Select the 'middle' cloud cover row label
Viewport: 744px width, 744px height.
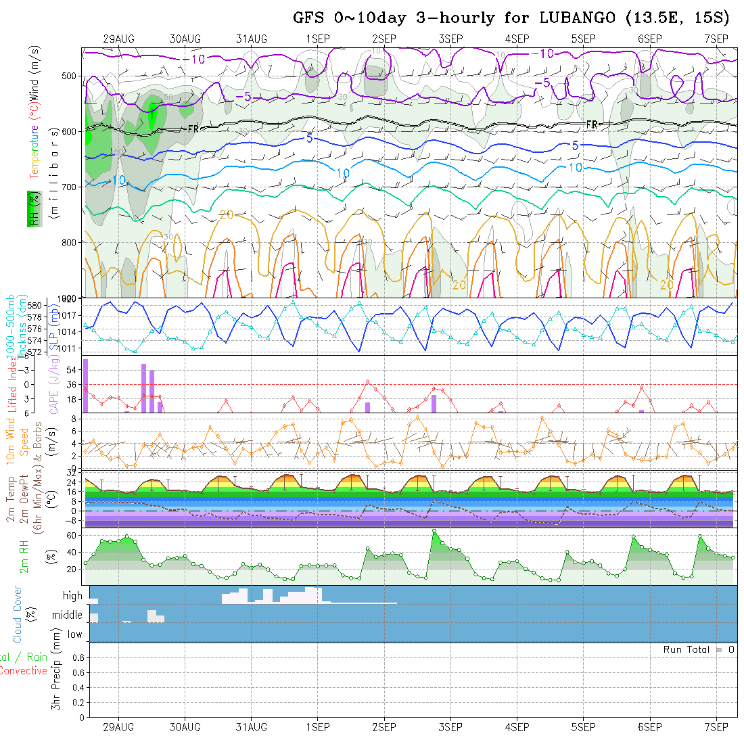tap(67, 615)
